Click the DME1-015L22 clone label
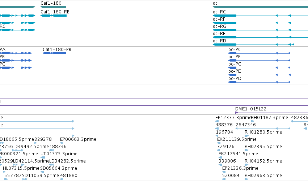 (x=251, y=109)
